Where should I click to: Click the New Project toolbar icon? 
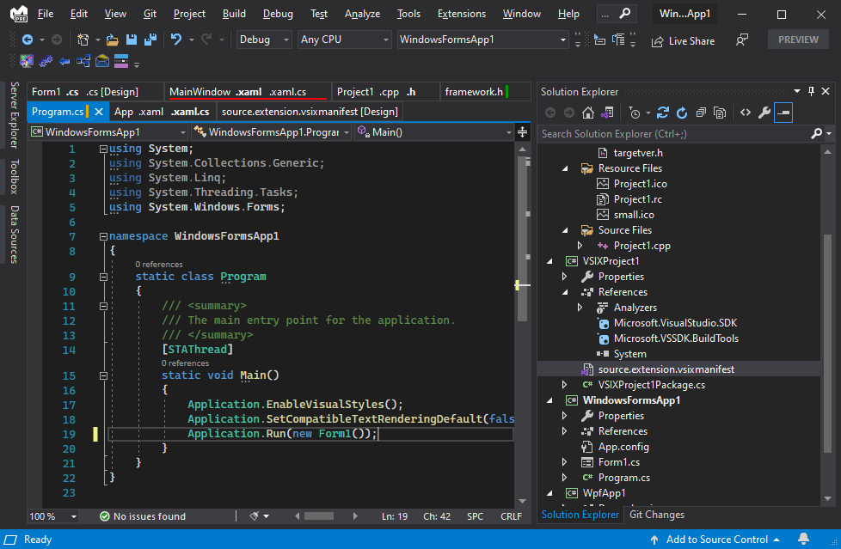coord(83,40)
